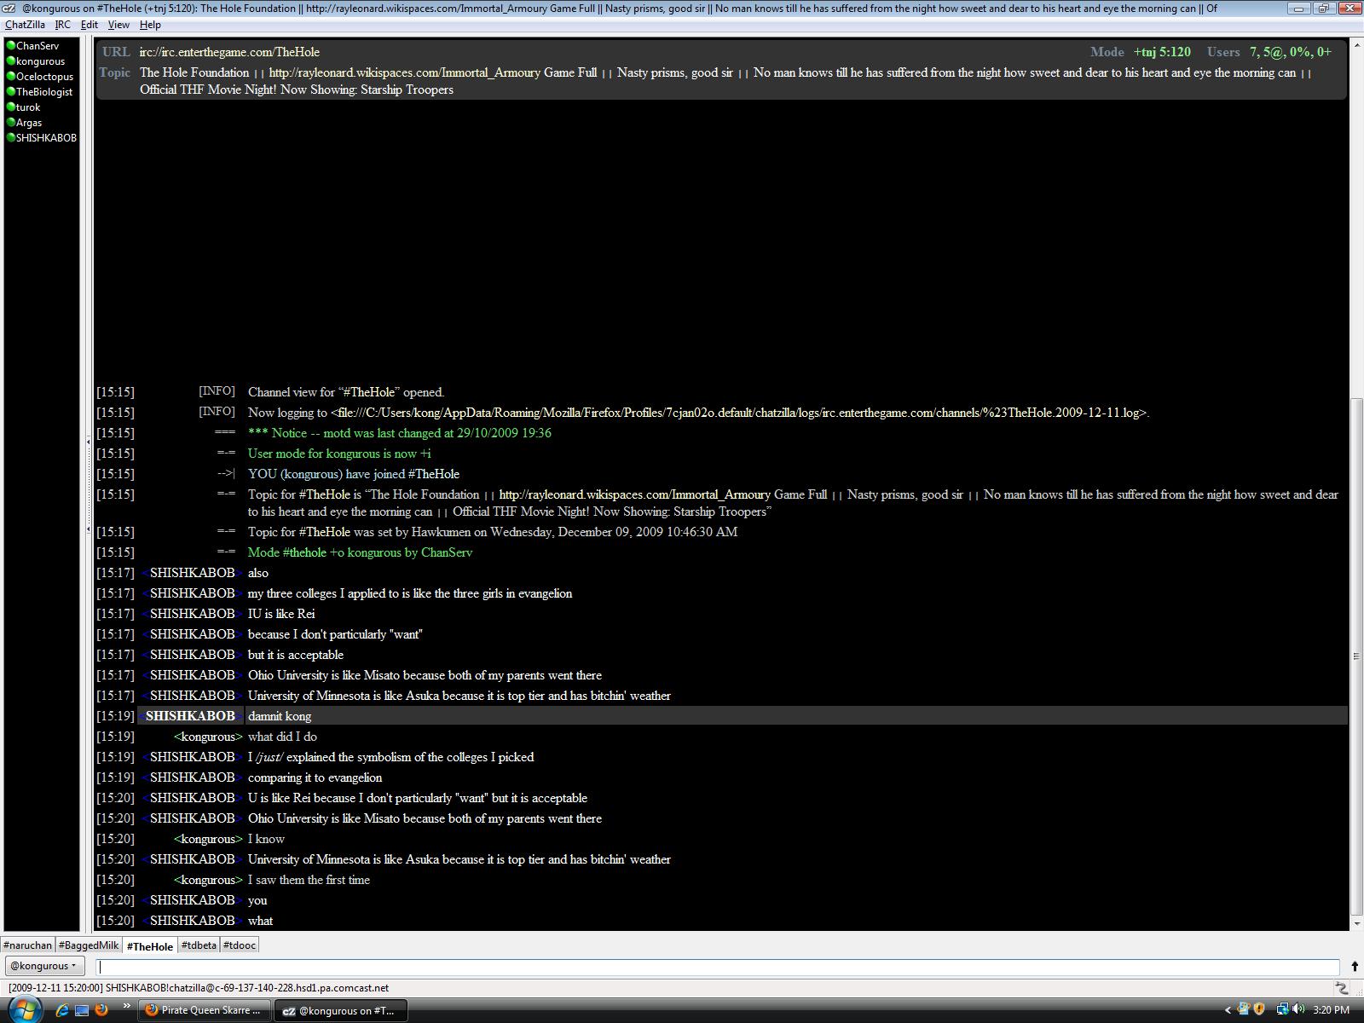1364x1023 pixels.
Task: Open the wikispaces link in the Topic message
Action: click(635, 494)
